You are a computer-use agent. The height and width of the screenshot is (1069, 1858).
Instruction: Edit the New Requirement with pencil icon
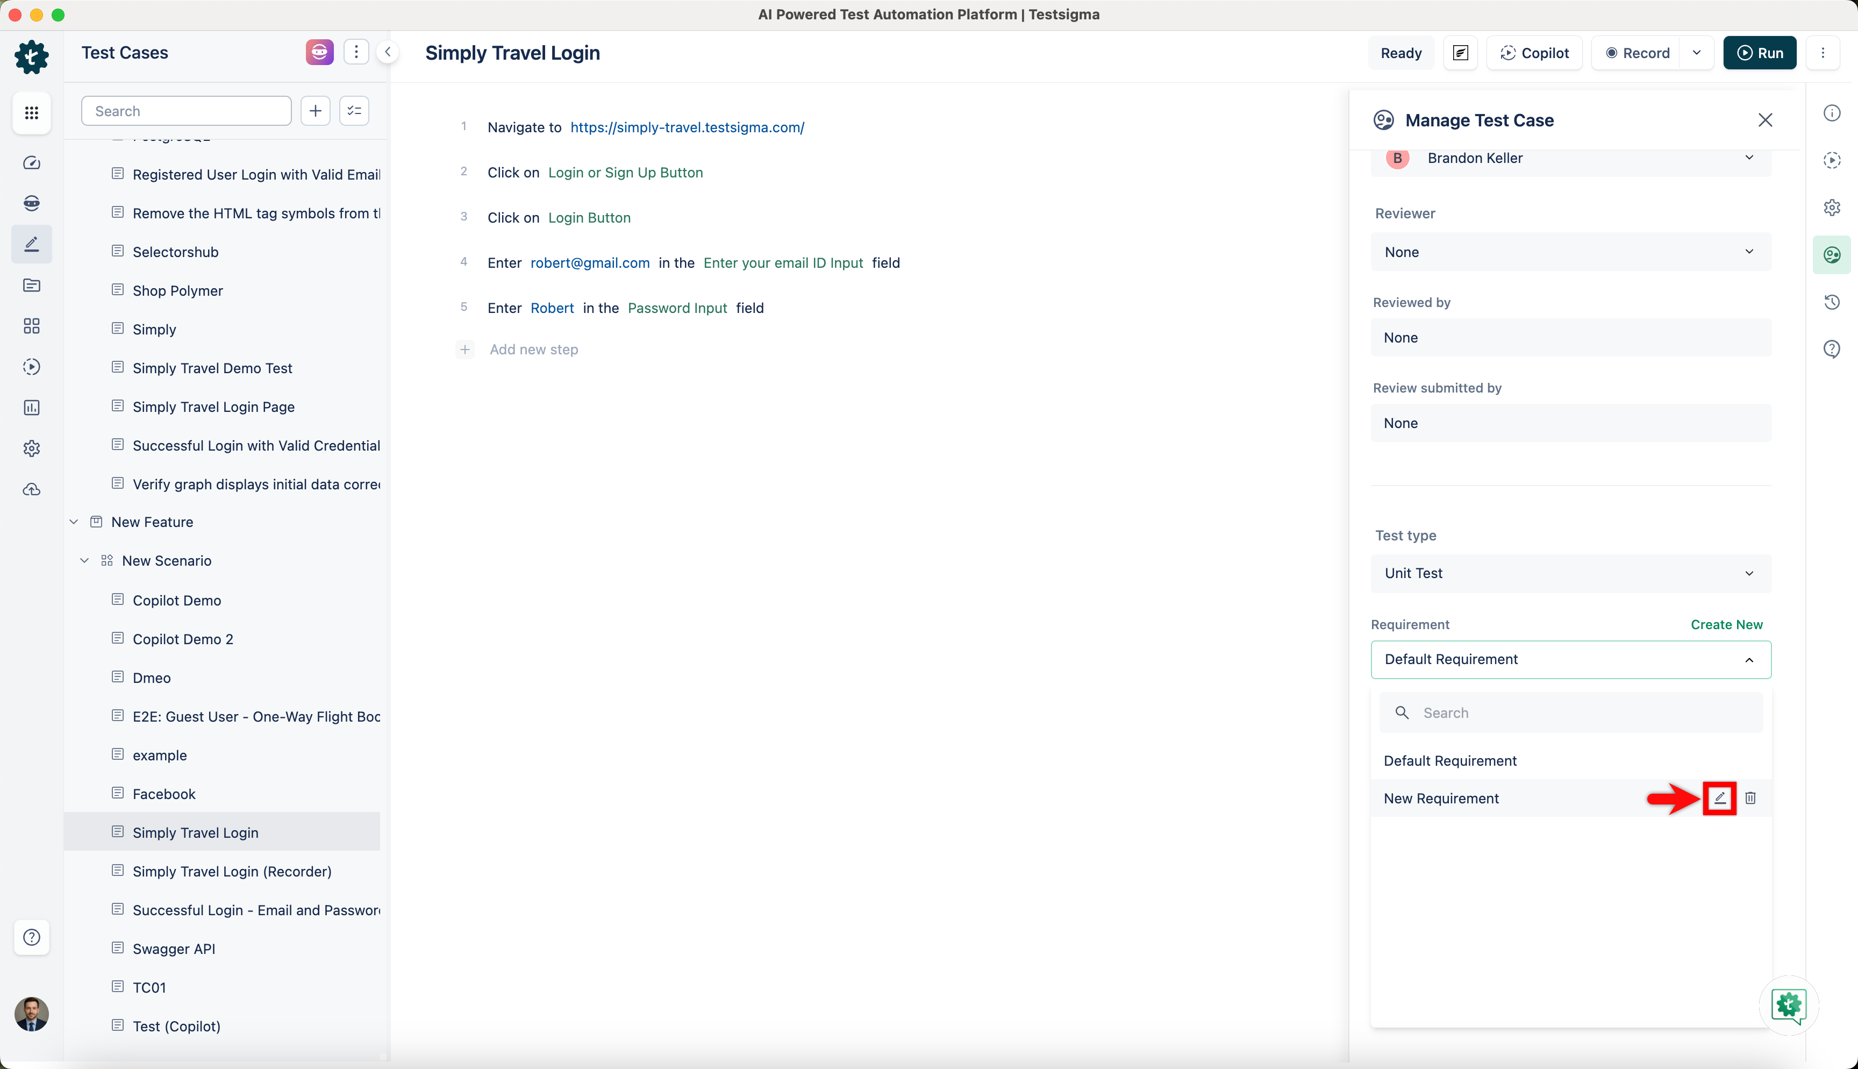pos(1720,798)
